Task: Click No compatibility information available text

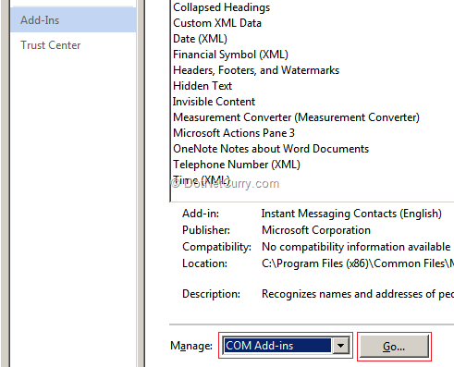Action: (x=356, y=247)
